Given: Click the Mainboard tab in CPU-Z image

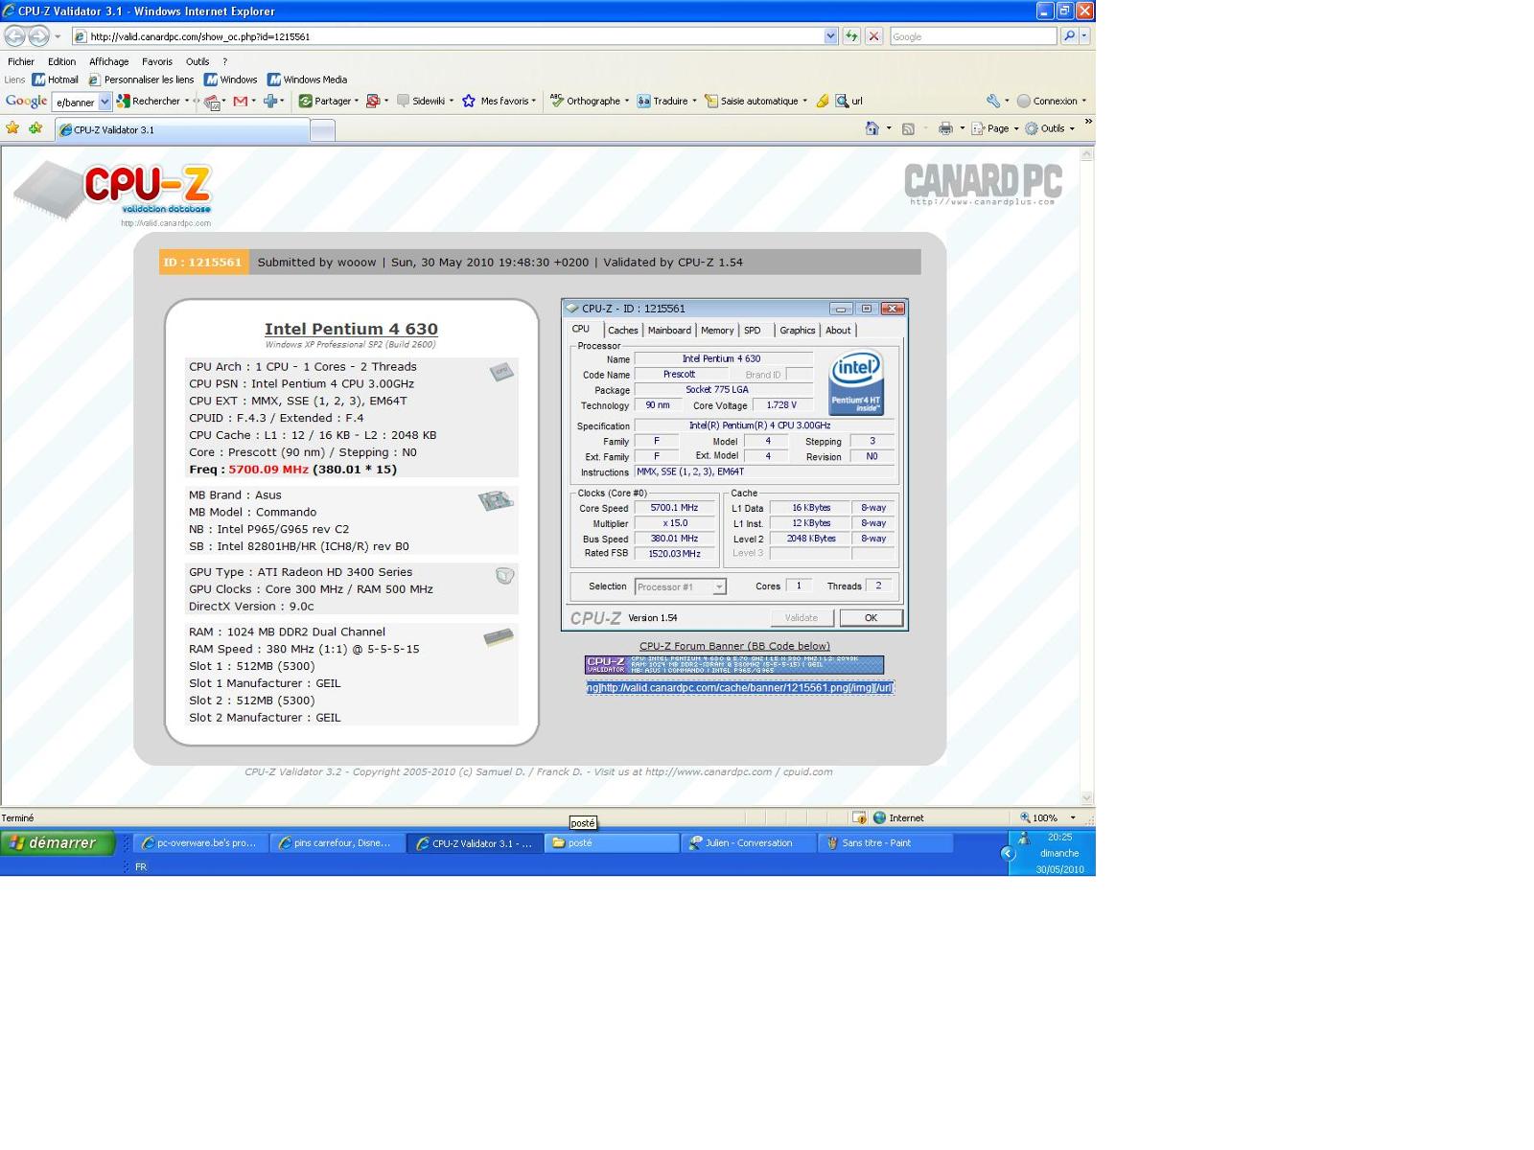Looking at the screenshot, I should 669,330.
